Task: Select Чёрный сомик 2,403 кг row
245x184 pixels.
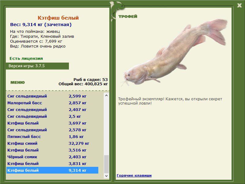Action: pyautogui.click(x=52, y=157)
